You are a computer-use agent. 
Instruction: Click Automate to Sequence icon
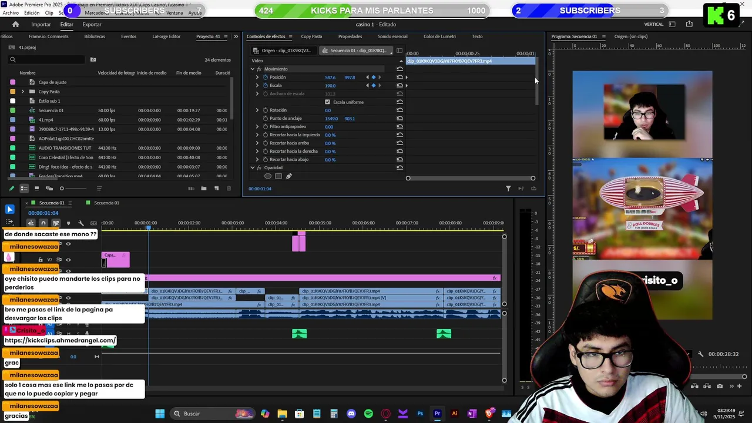click(x=191, y=189)
